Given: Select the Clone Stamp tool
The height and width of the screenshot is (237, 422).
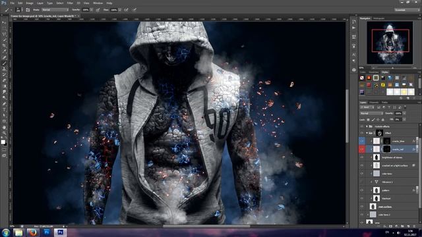Looking at the screenshot, I should point(4,68).
